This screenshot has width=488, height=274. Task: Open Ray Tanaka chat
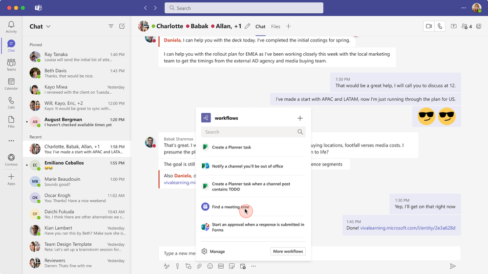(x=77, y=57)
